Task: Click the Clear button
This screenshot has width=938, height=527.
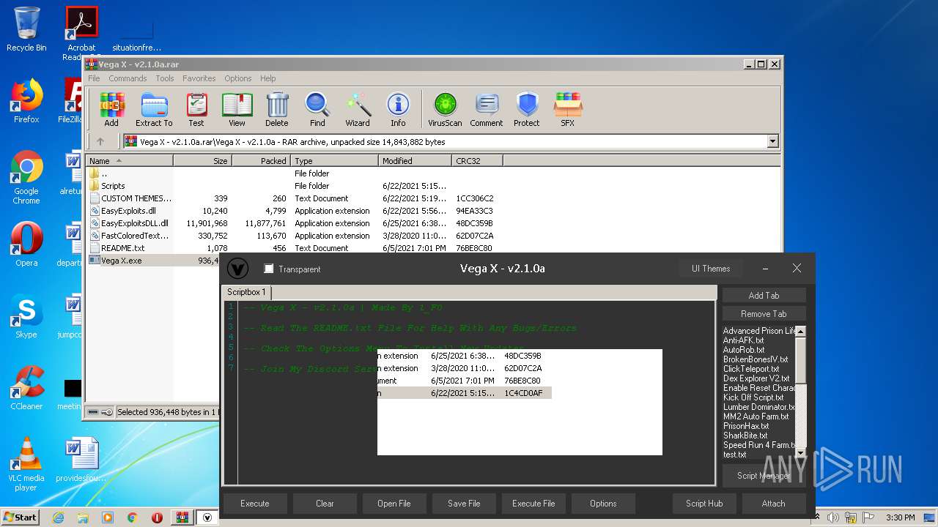Action: coord(325,504)
